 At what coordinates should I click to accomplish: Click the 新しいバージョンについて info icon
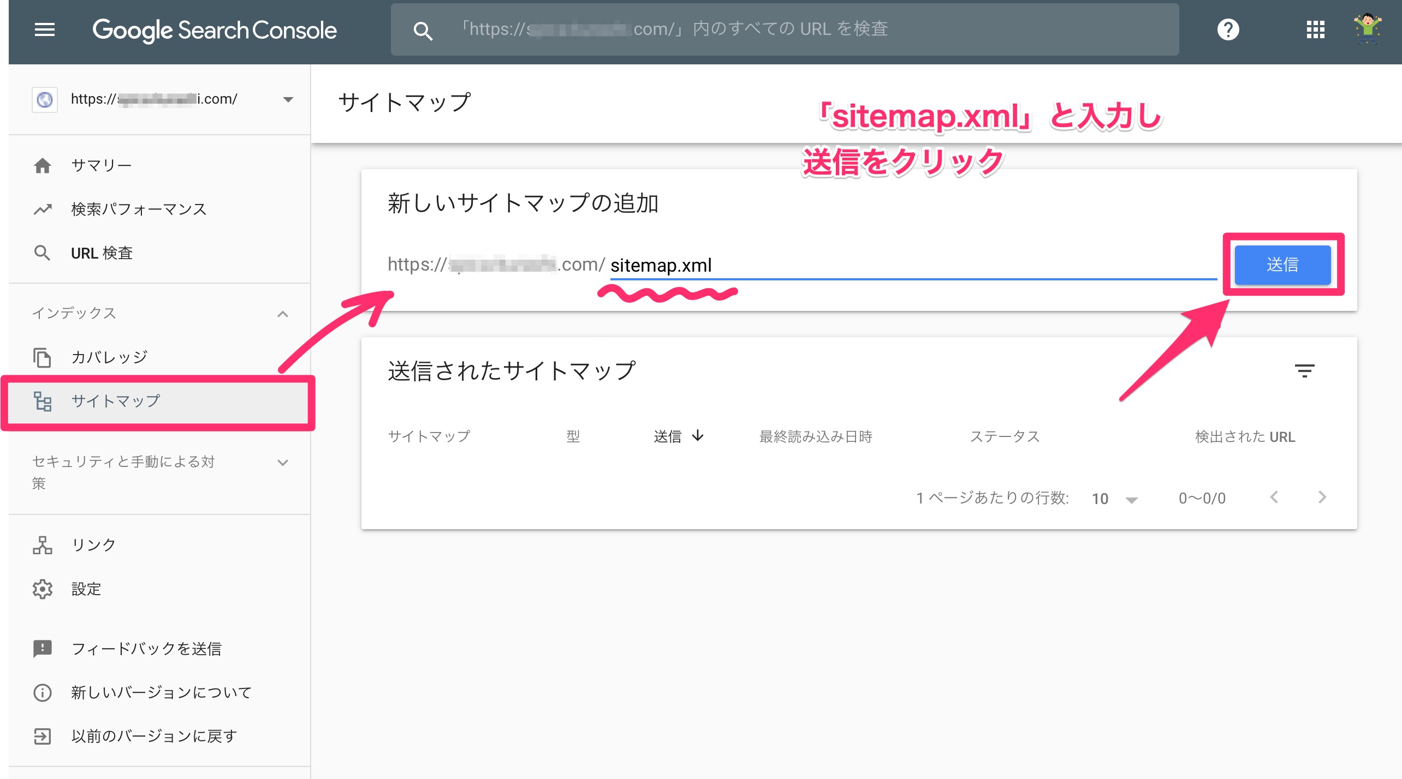43,692
